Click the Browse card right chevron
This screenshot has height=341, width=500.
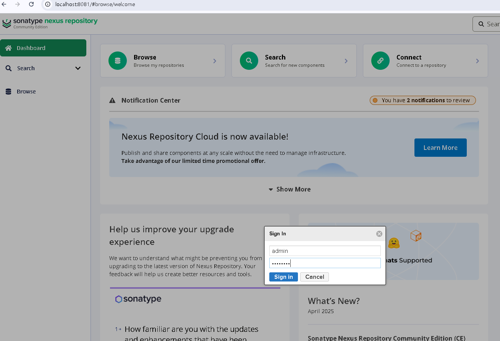click(x=215, y=61)
